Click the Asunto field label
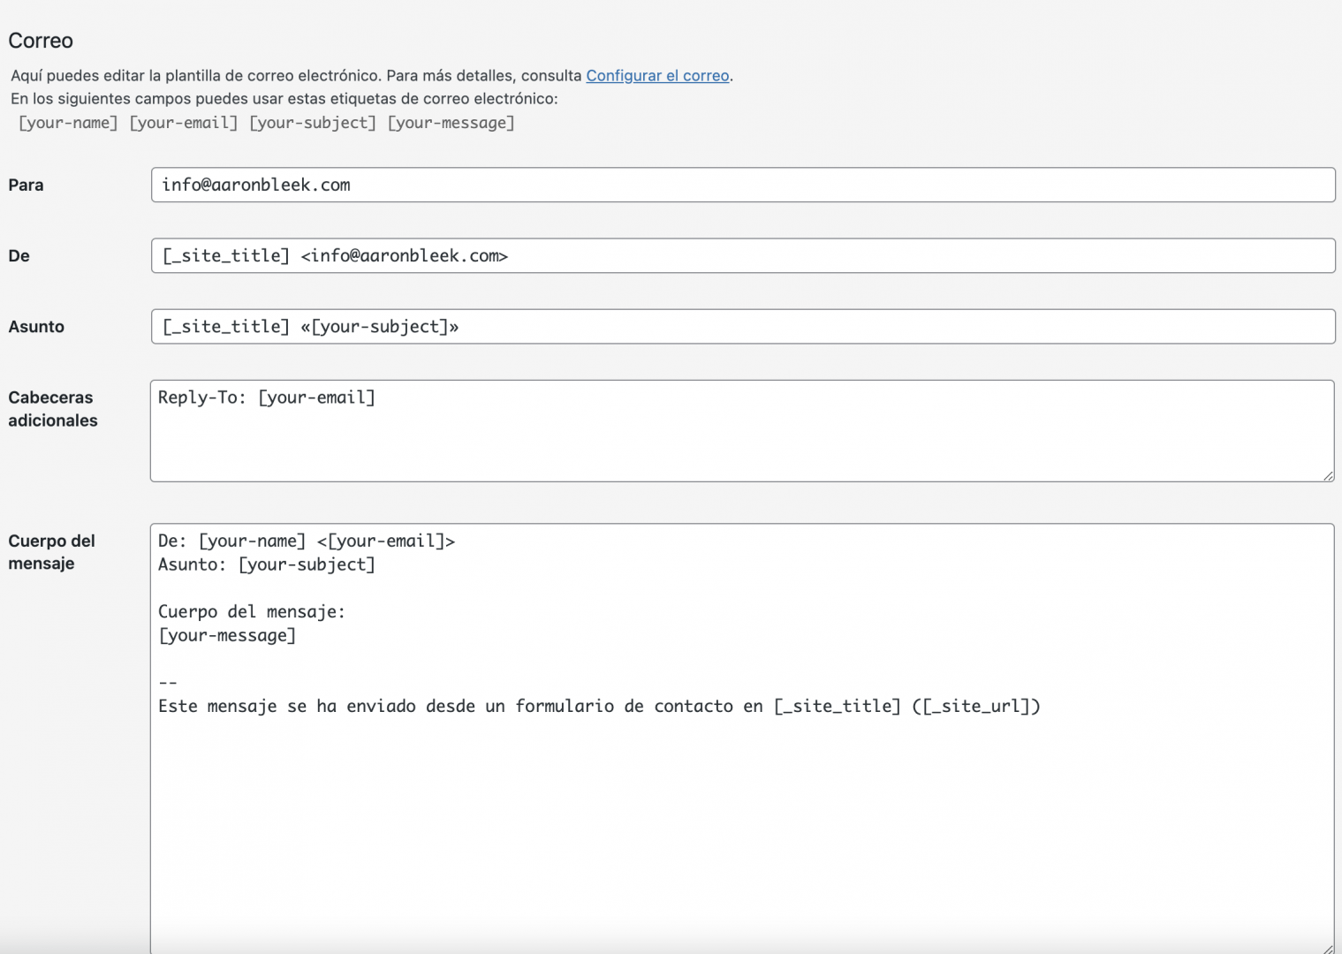The width and height of the screenshot is (1342, 954). pos(36,326)
